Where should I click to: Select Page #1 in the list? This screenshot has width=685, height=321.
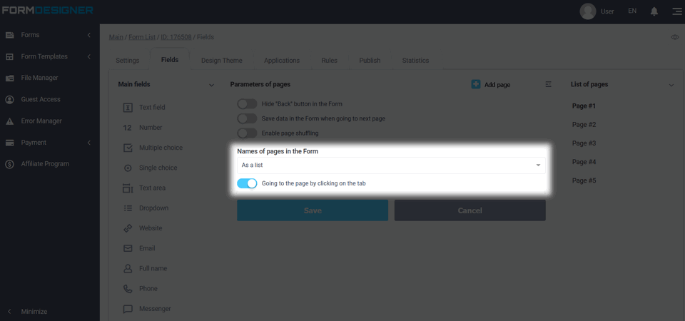point(584,106)
